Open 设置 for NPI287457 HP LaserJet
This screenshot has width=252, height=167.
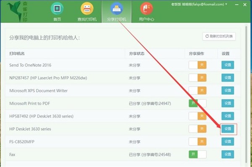coord(228,78)
